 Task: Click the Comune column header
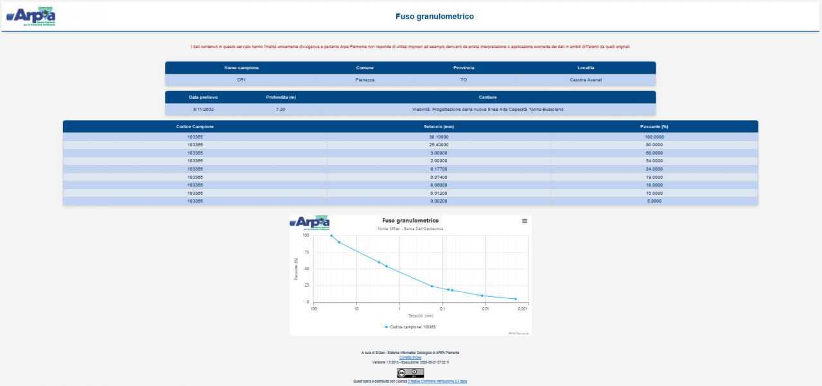coord(365,67)
